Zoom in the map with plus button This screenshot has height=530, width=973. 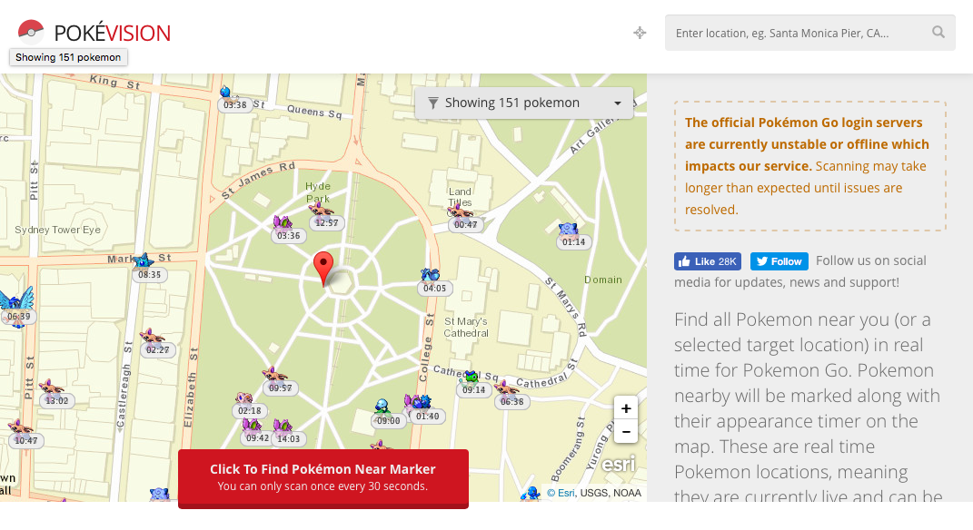tap(625, 408)
